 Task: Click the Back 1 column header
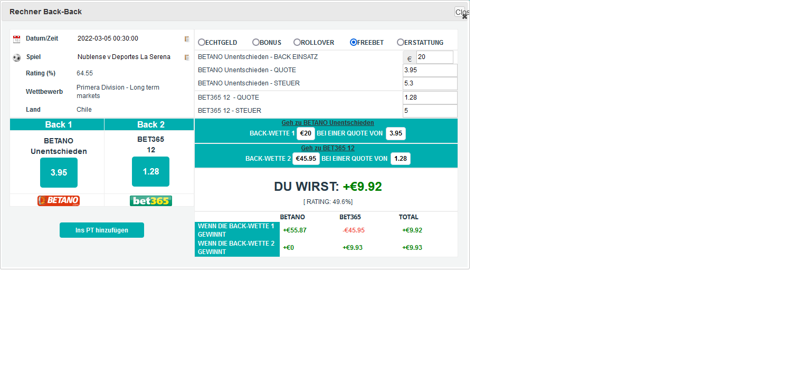(x=57, y=125)
